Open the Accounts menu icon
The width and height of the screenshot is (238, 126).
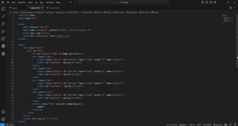(3, 112)
